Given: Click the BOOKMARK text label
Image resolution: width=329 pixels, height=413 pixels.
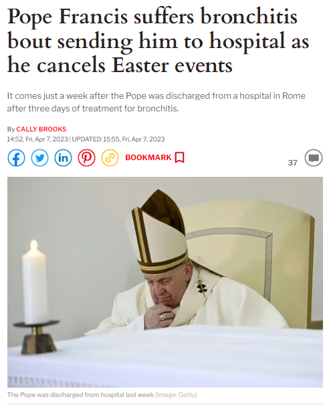Looking at the screenshot, I should (148, 157).
